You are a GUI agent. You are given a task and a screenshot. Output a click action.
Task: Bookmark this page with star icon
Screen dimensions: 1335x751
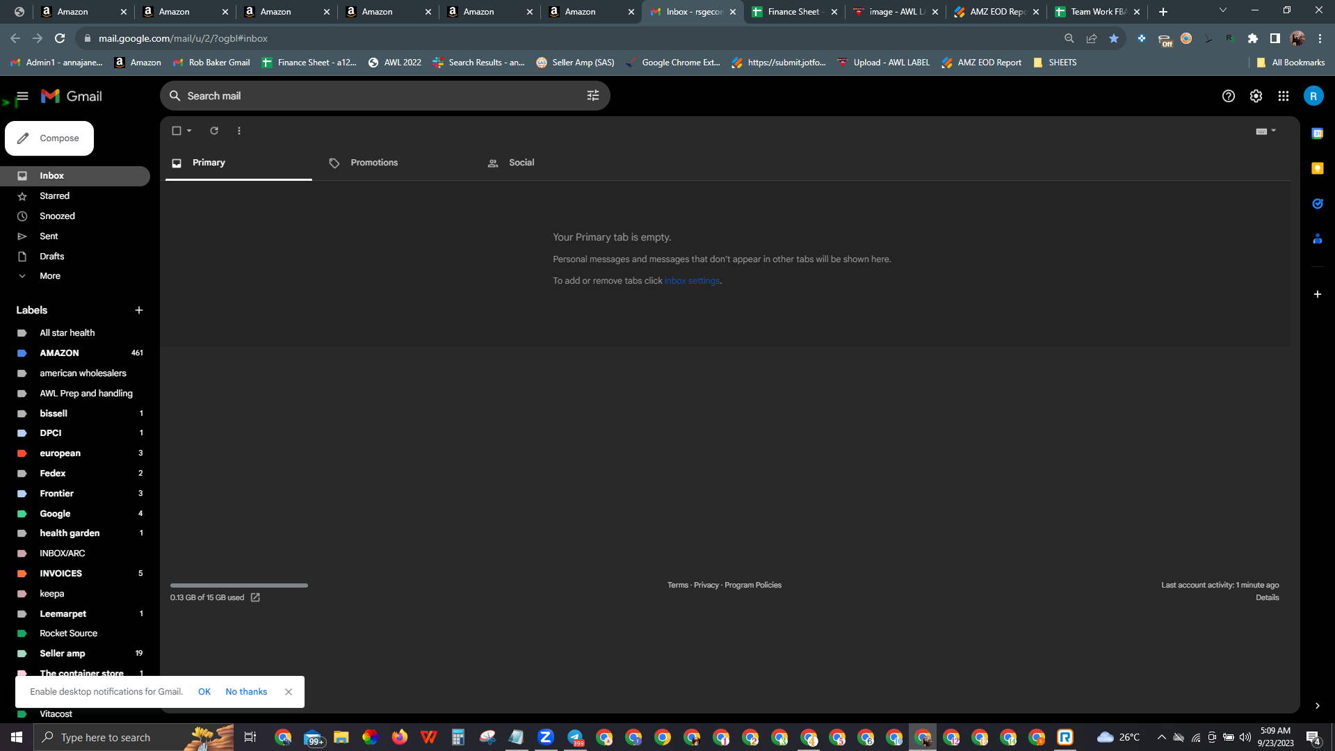point(1114,38)
